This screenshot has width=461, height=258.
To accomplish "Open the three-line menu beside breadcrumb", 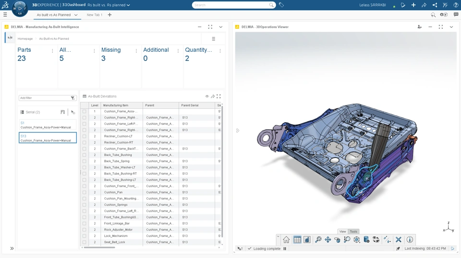I will coord(213,39).
